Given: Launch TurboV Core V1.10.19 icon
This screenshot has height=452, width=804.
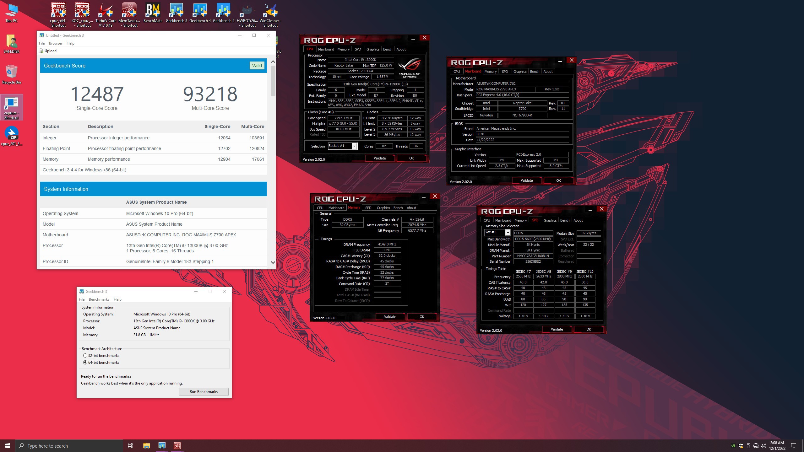Looking at the screenshot, I should coord(106,15).
